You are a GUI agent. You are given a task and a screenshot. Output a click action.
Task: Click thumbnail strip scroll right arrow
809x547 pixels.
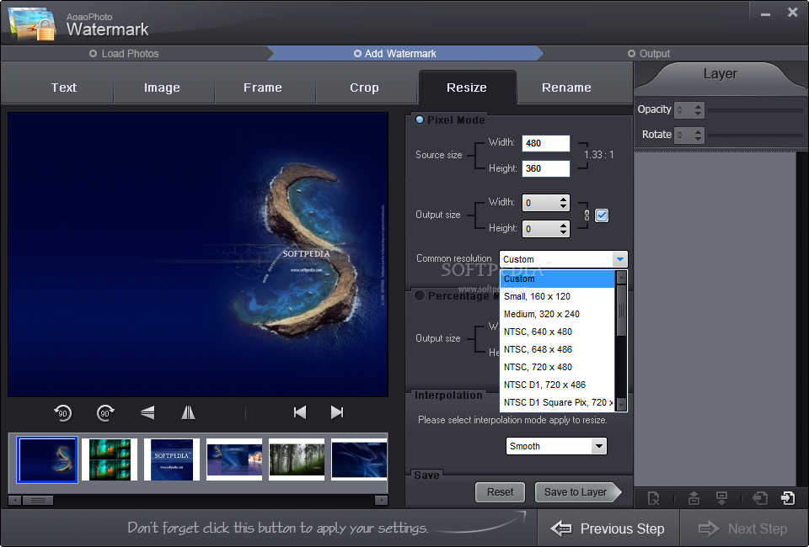tap(381, 500)
